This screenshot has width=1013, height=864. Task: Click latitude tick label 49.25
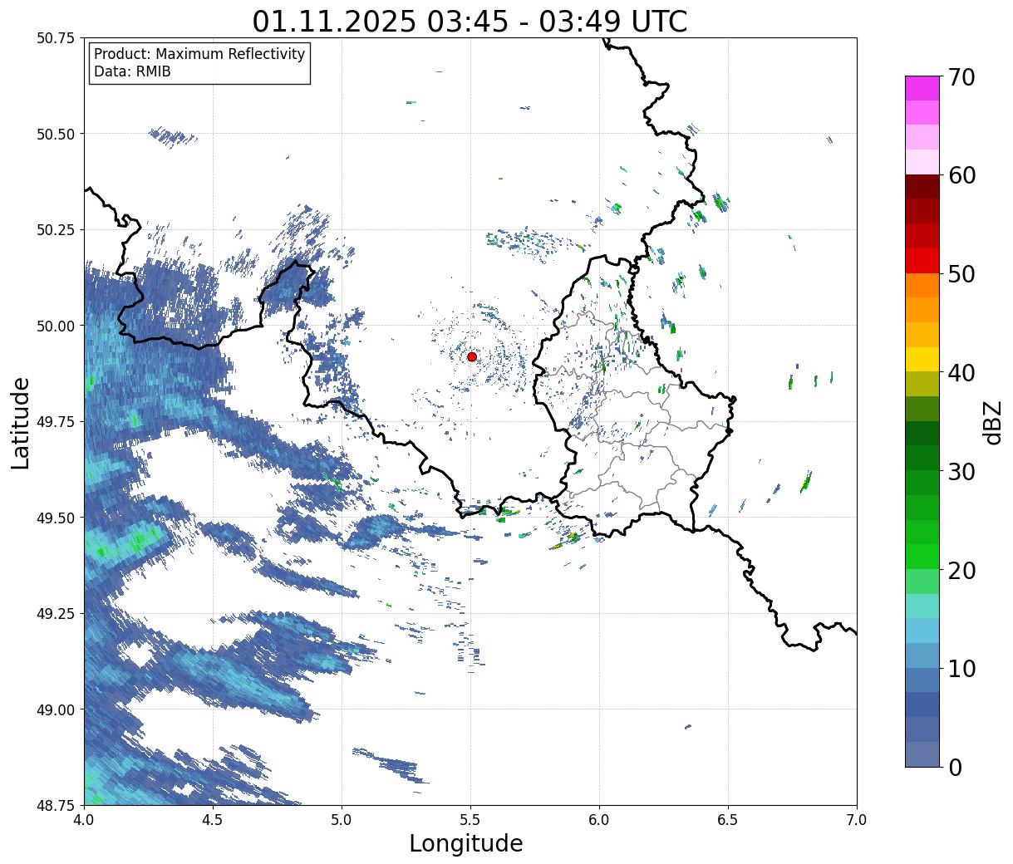pyautogui.click(x=56, y=614)
